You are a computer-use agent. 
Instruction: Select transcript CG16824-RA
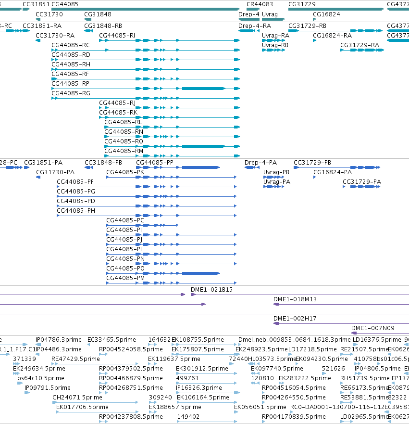332,36
